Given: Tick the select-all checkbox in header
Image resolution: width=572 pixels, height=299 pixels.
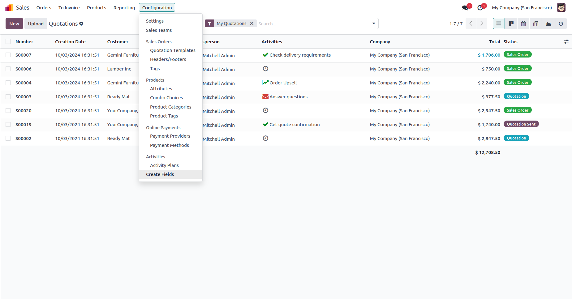Looking at the screenshot, I should point(8,42).
